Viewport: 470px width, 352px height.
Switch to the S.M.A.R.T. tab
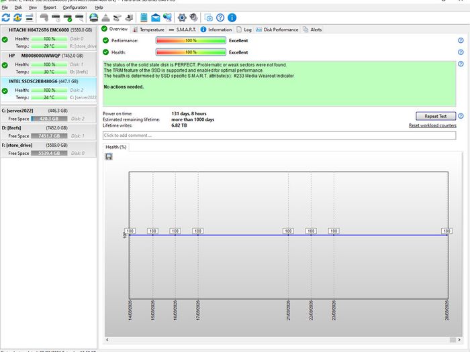(183, 30)
